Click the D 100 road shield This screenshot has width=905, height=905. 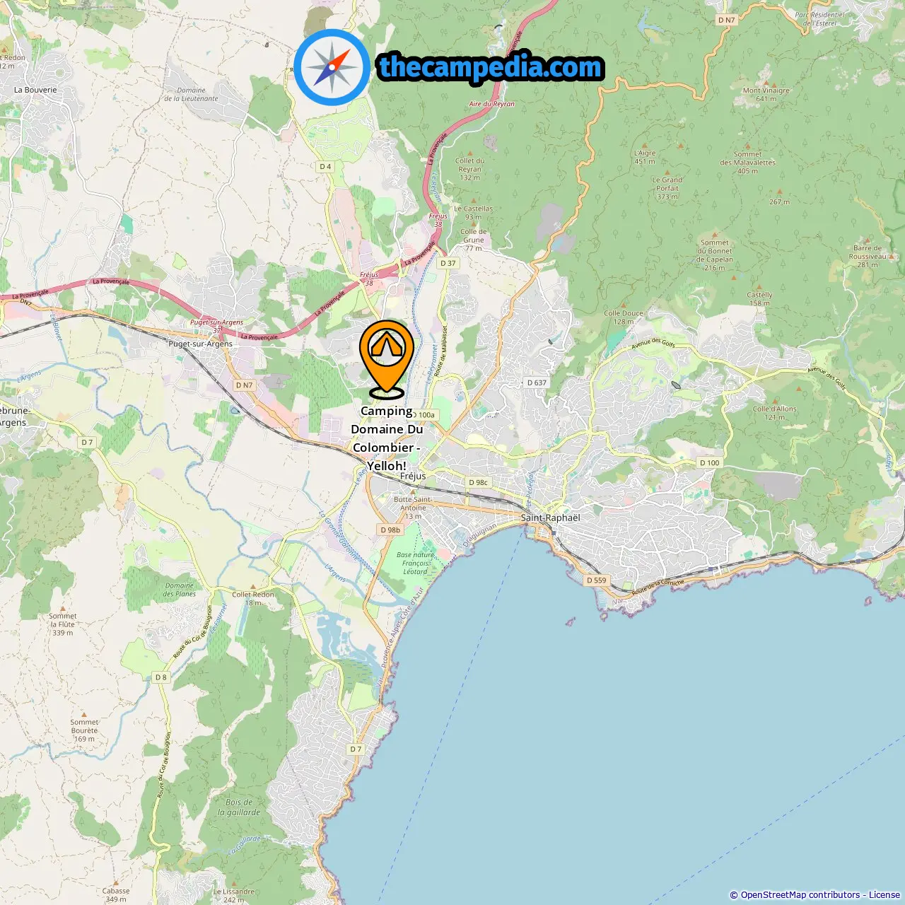tap(709, 463)
